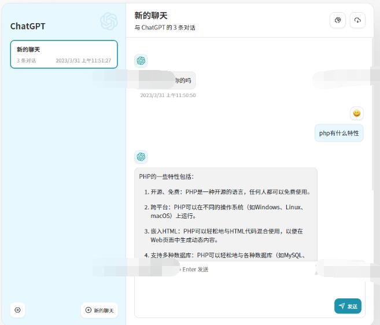Click the 3 条对话 count in sidebar card
This screenshot has width=380, height=325.
tap(26, 61)
